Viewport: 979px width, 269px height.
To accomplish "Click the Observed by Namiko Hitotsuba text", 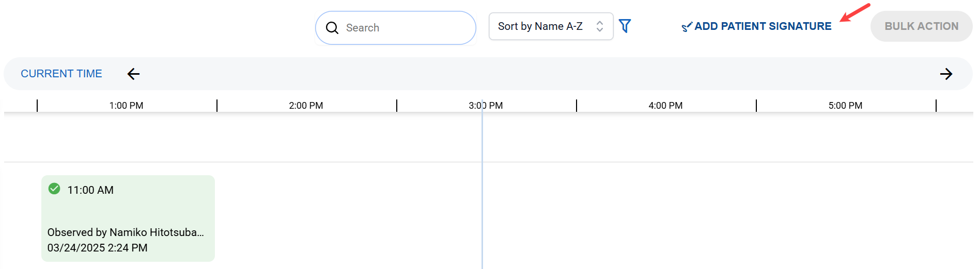I will (126, 232).
